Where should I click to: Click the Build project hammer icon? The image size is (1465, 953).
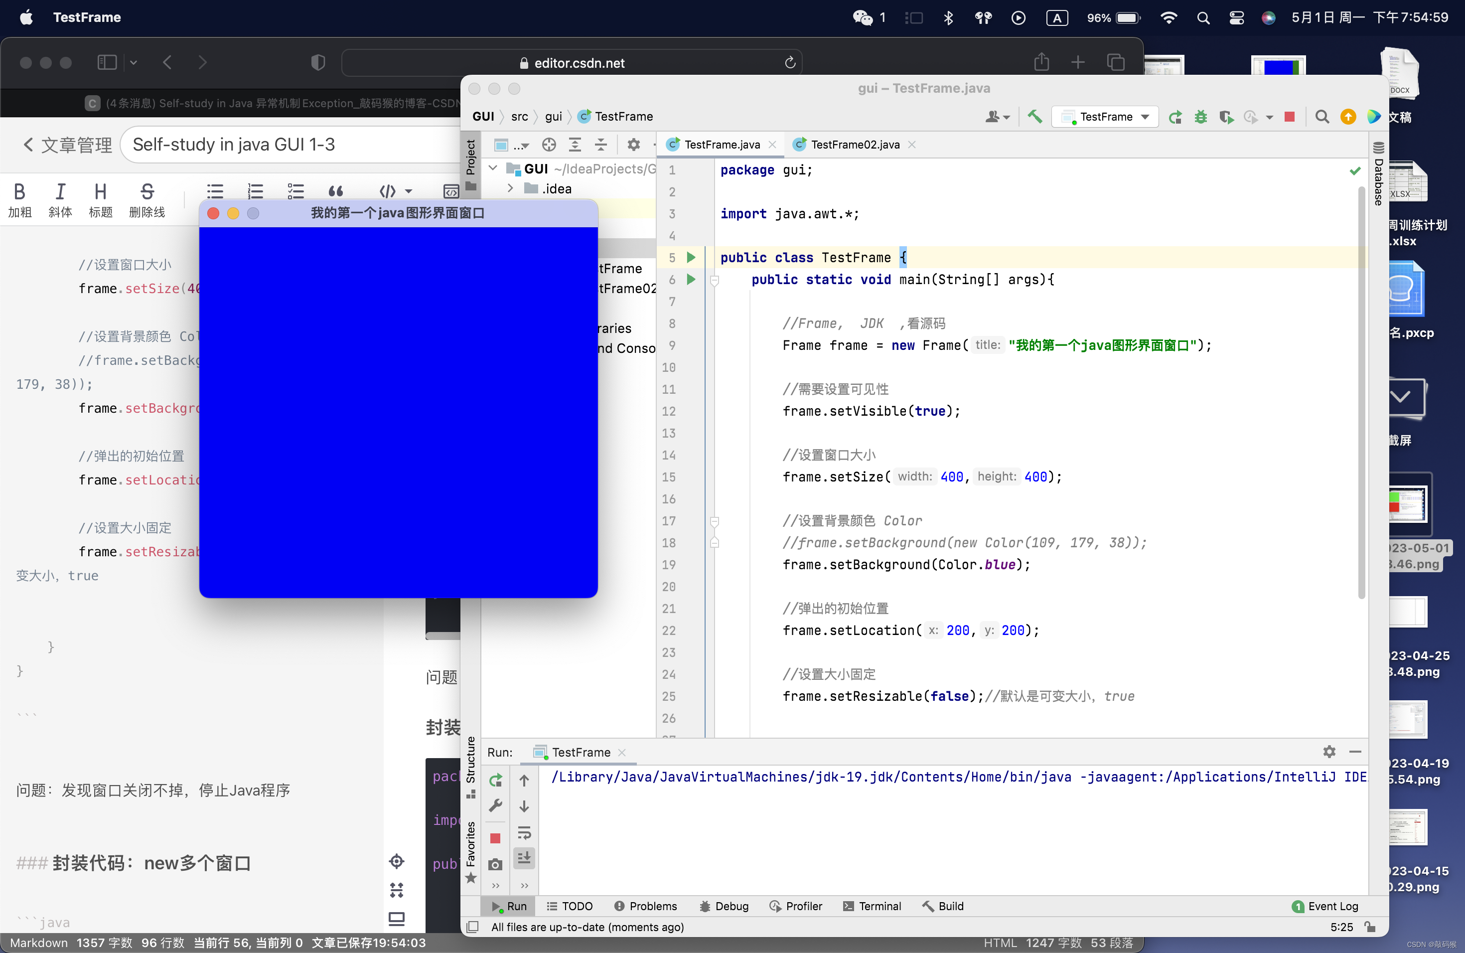point(1035,116)
